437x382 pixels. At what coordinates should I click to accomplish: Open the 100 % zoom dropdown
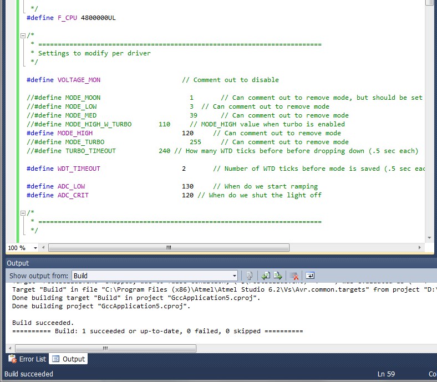coord(35,248)
